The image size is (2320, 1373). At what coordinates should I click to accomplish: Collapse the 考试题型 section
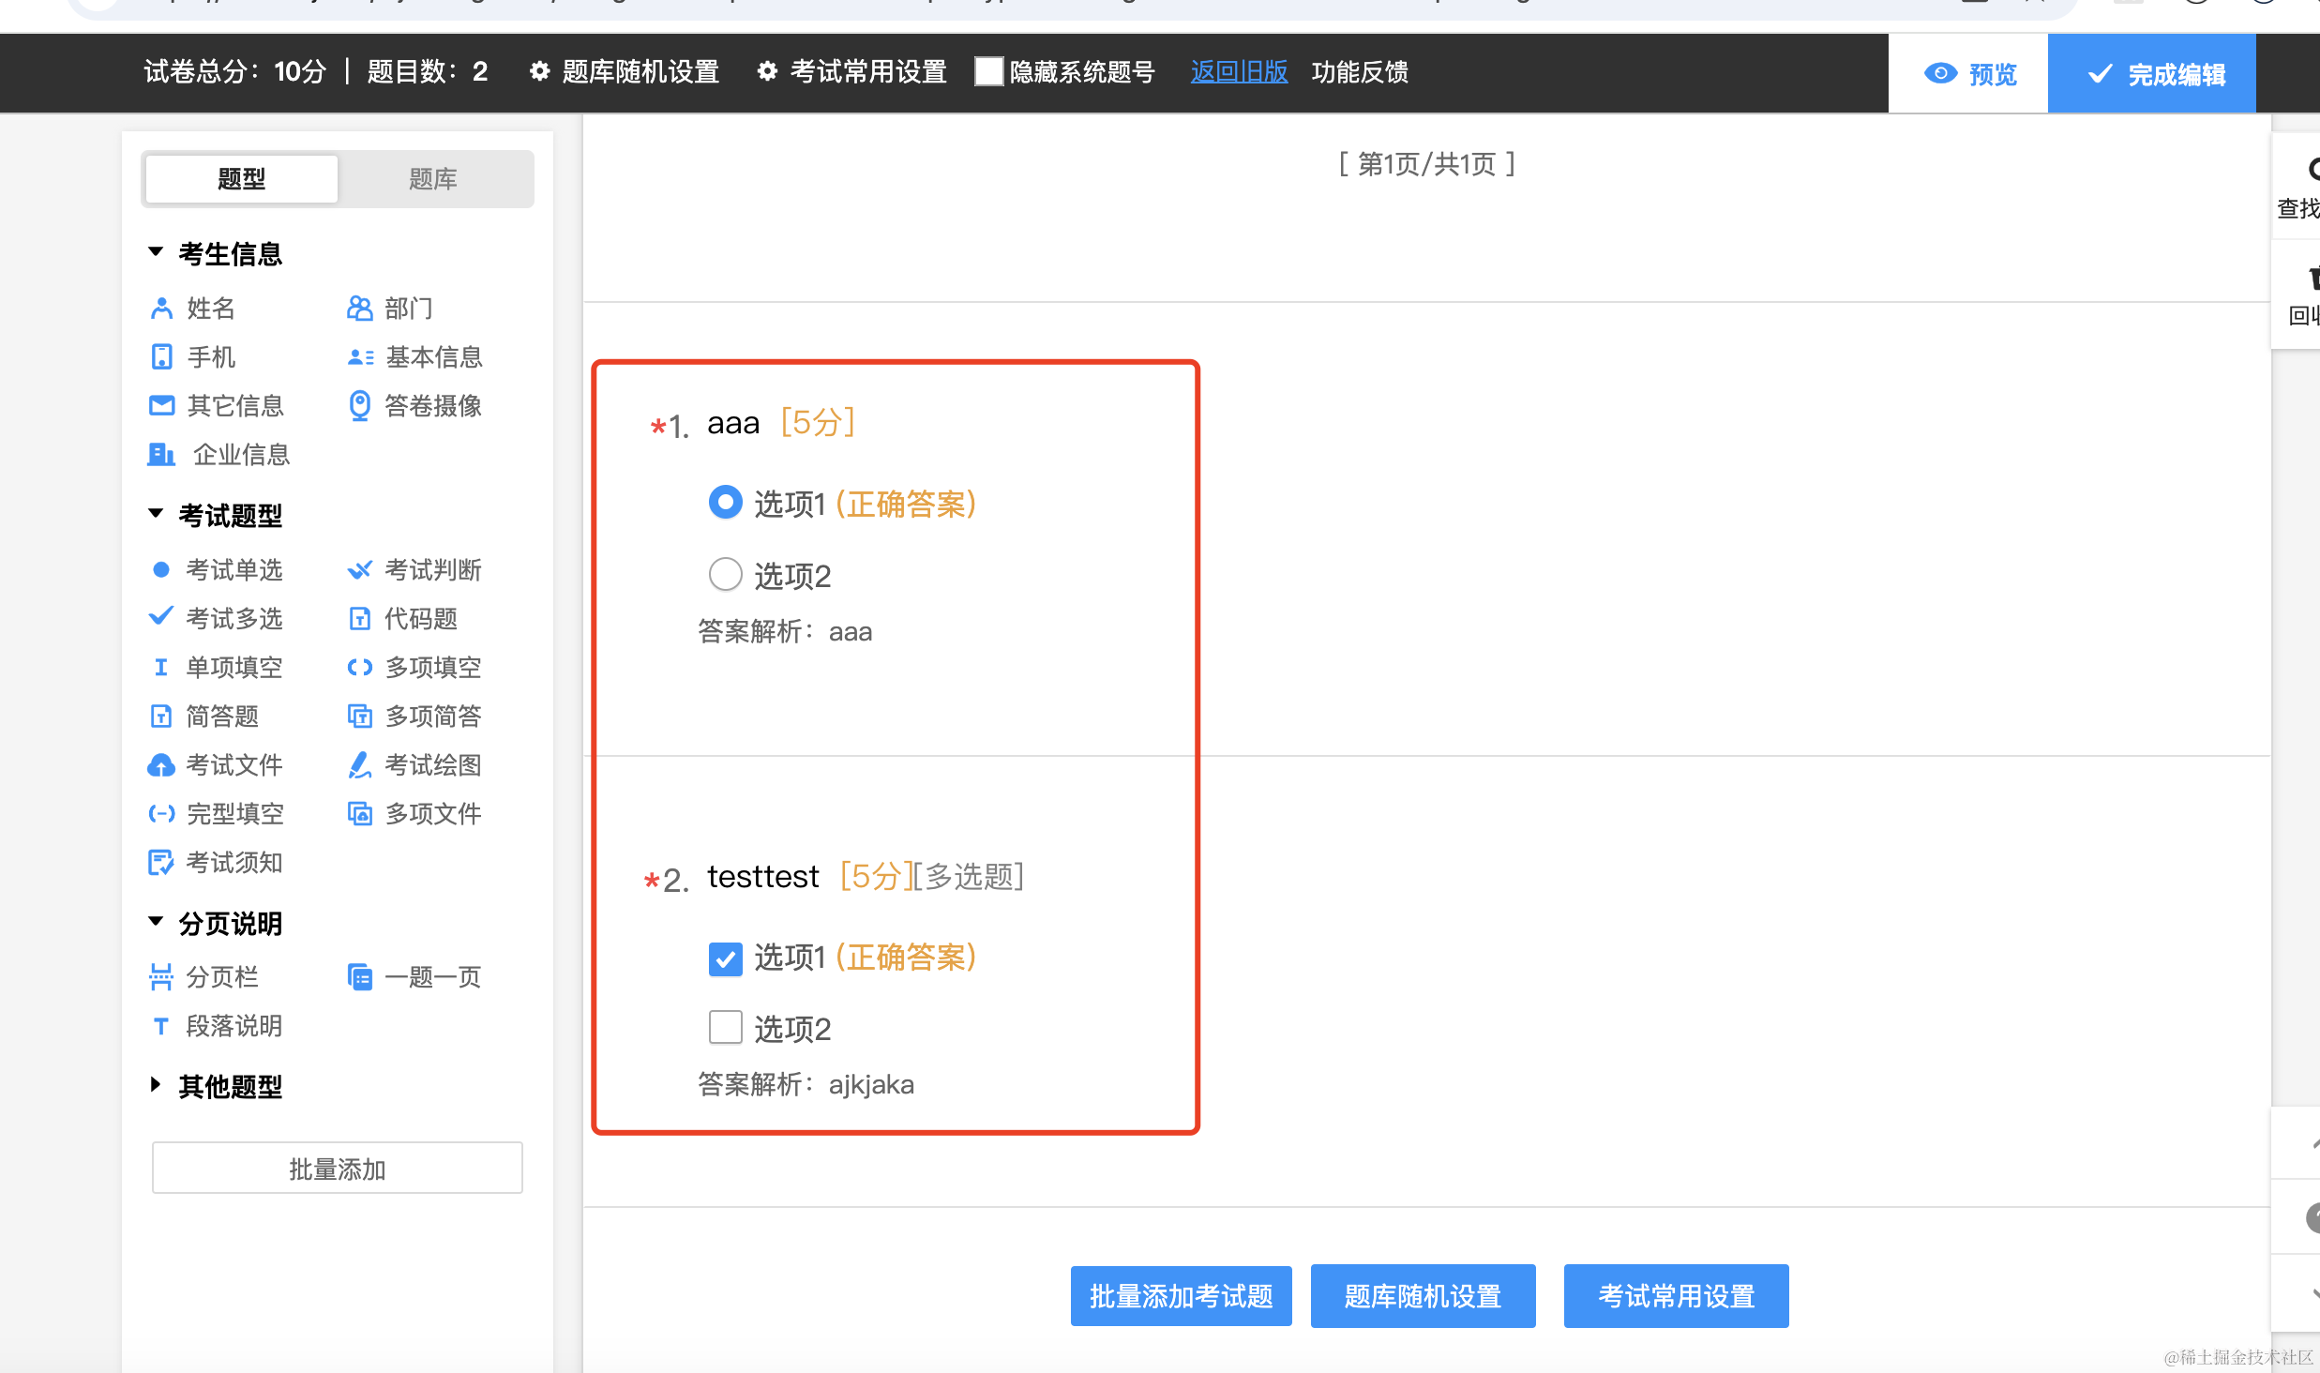[157, 514]
